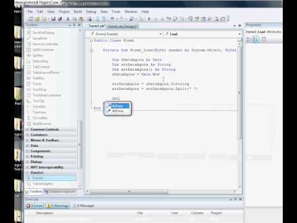The height and width of the screenshot is (223, 297).
Task: Toggle the Messages filter button
Action: pos(83,206)
